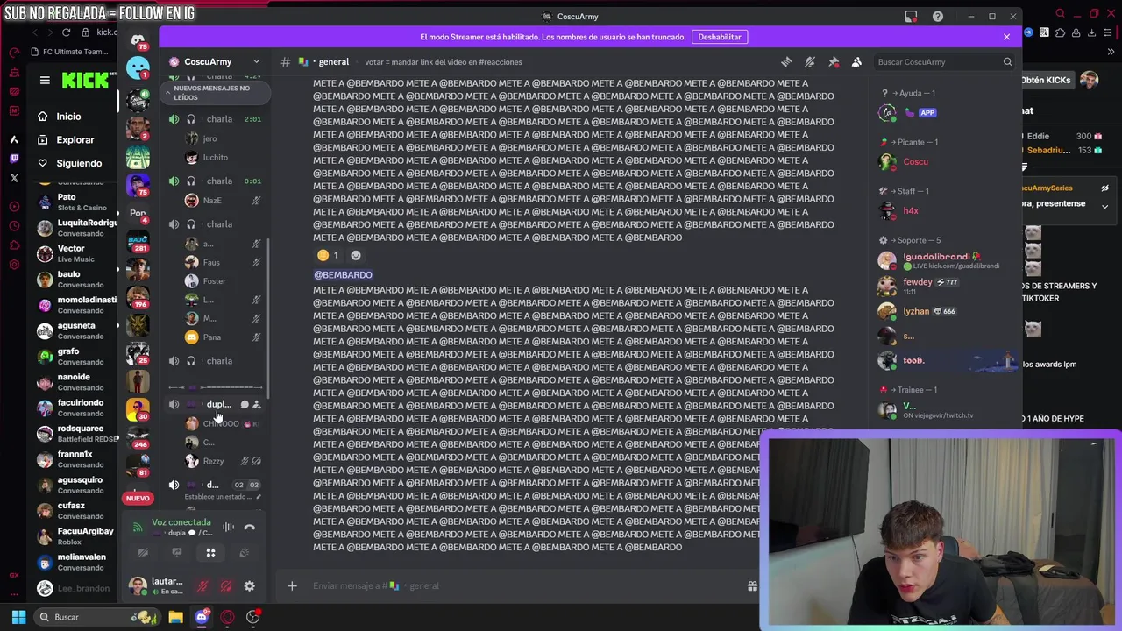
Task: Toggle headphone deafen in user panel
Action: [x=226, y=586]
